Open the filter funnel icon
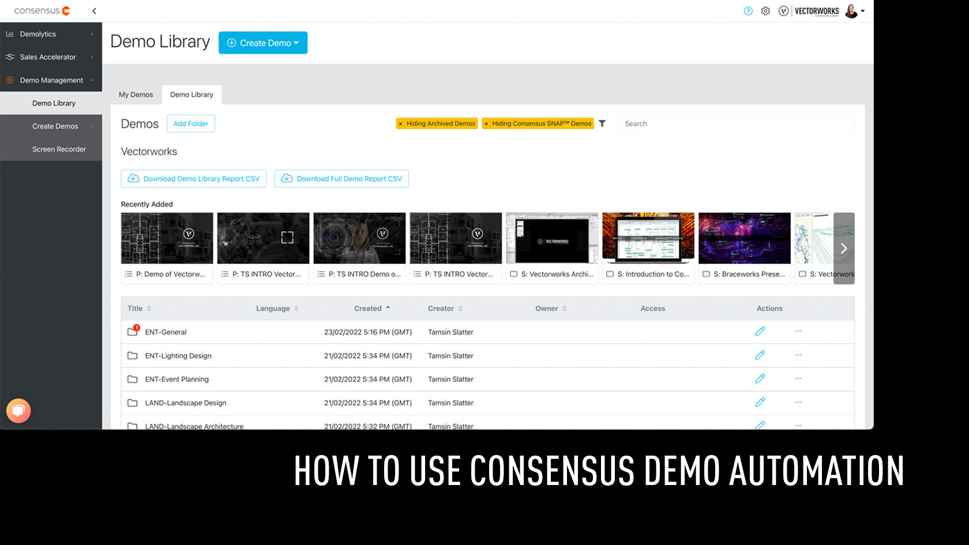Image resolution: width=969 pixels, height=545 pixels. 602,123
